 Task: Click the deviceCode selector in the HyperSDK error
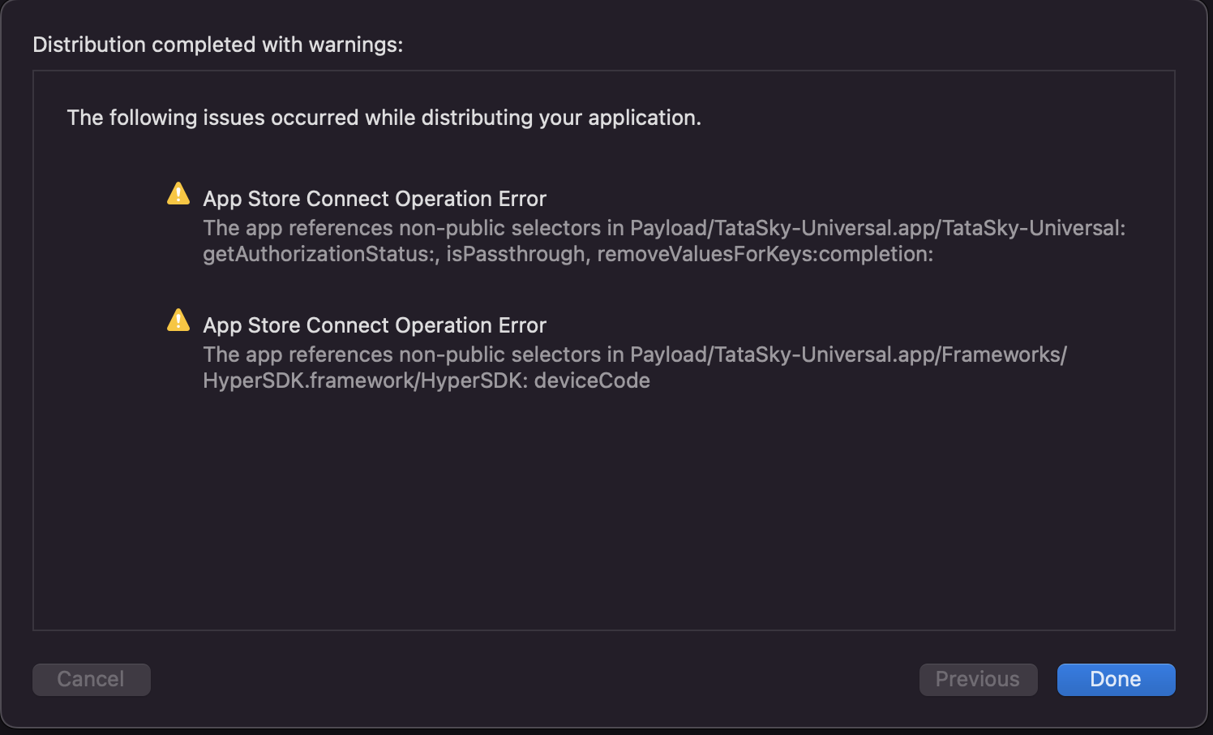(592, 380)
